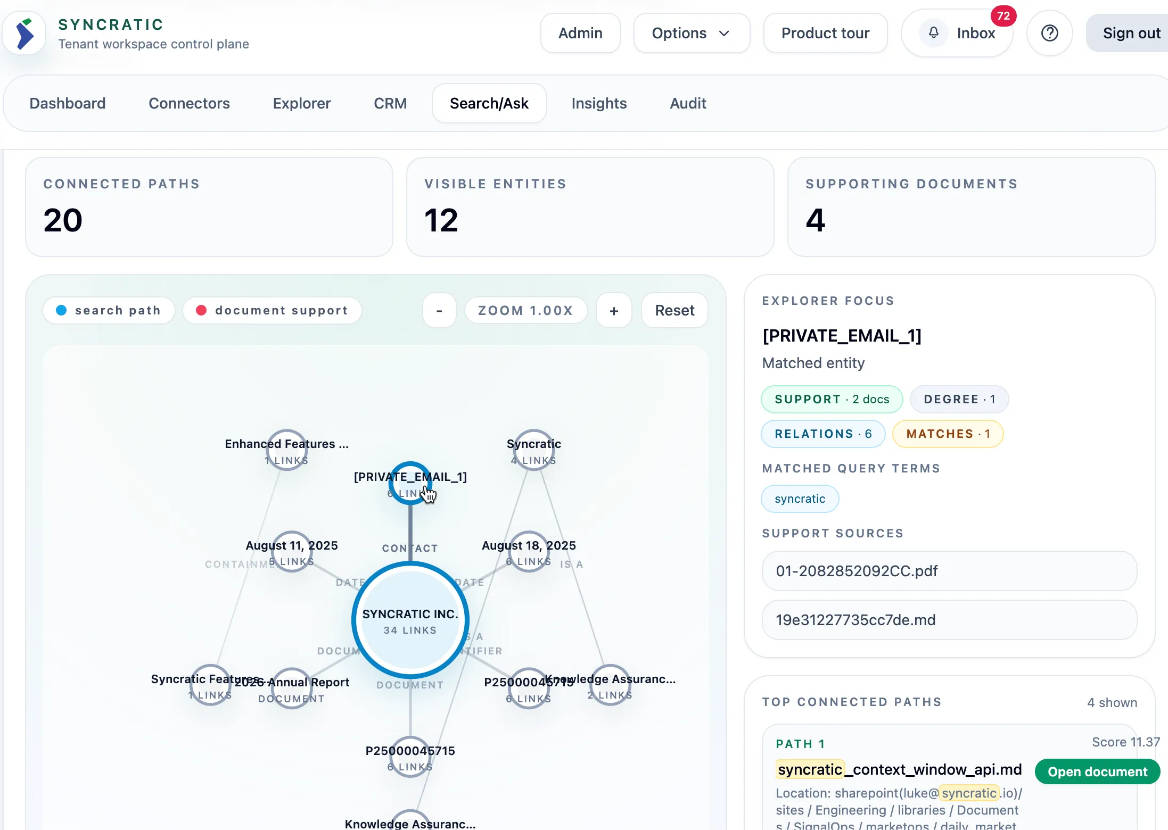
Task: Open the Connectors tab
Action: [189, 103]
